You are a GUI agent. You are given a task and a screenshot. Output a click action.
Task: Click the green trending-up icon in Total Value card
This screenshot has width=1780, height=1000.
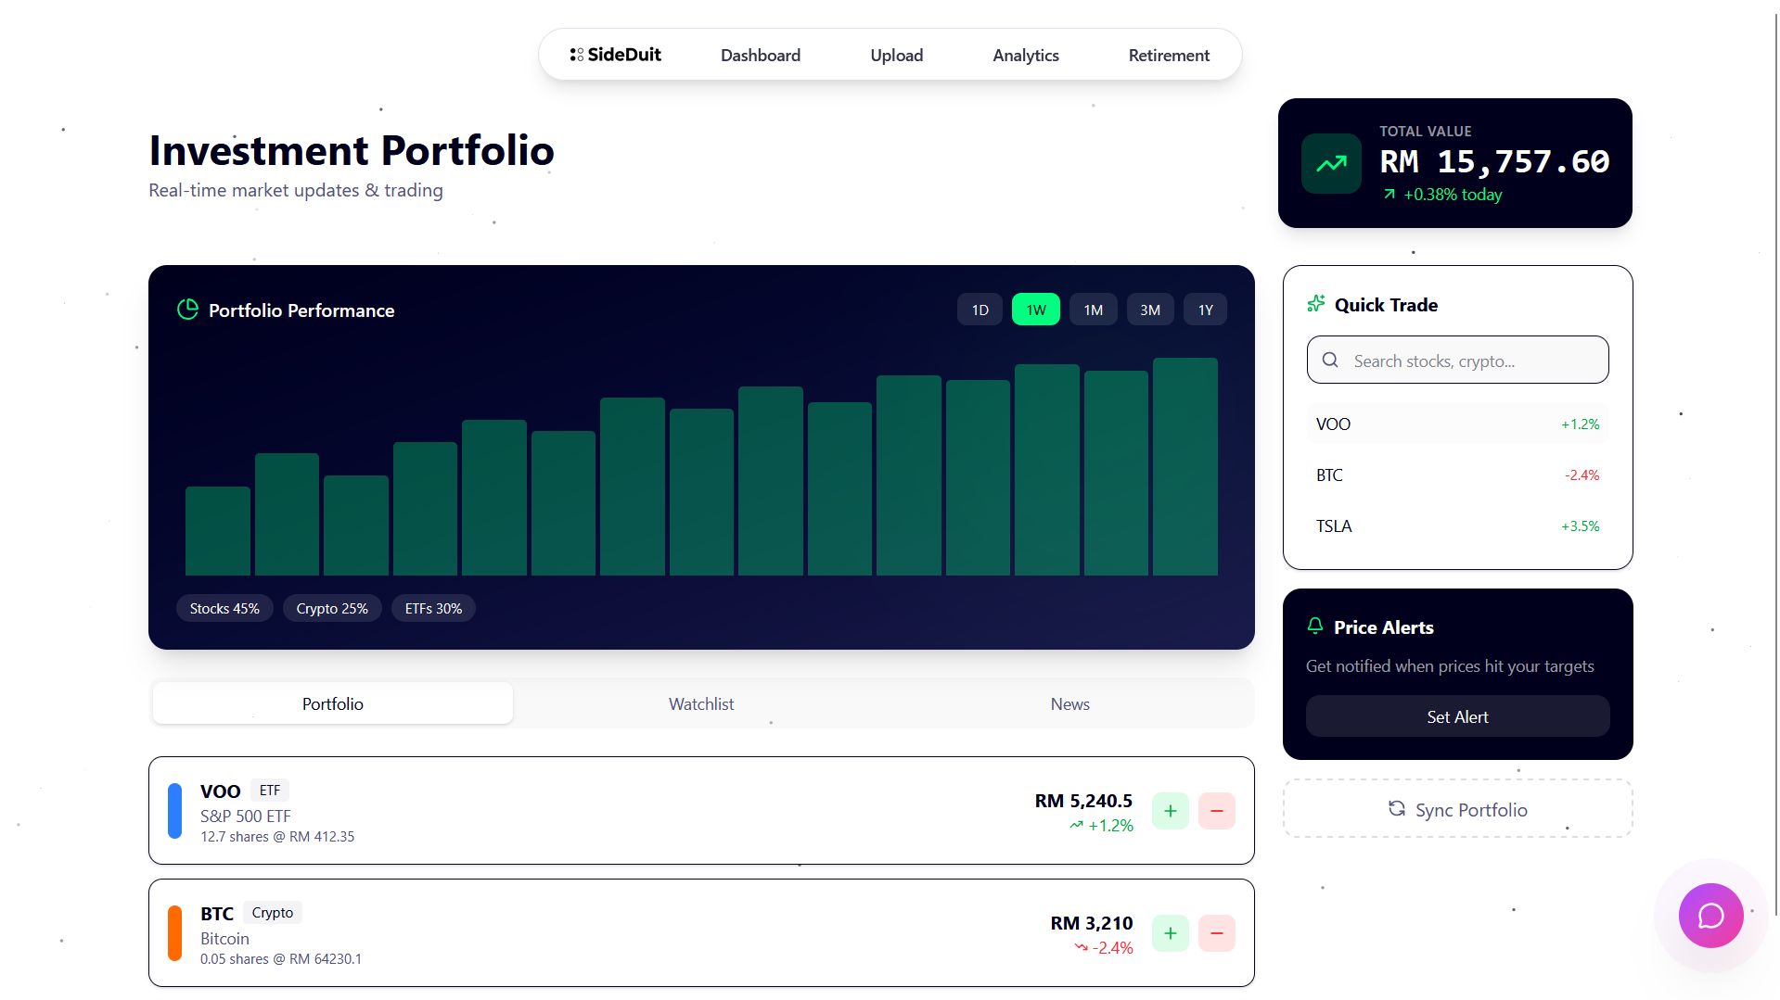pos(1331,164)
